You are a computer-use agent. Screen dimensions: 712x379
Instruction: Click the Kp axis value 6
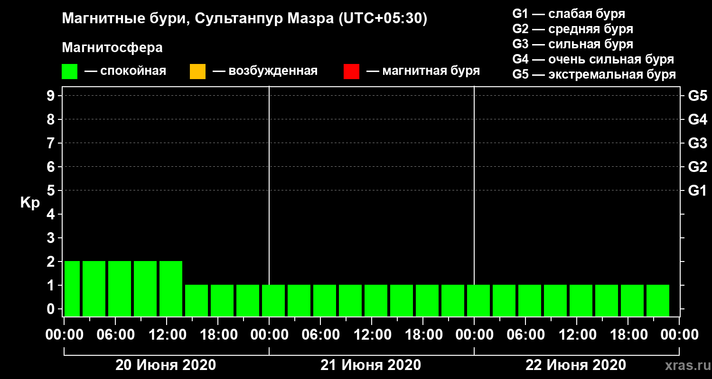pos(52,167)
